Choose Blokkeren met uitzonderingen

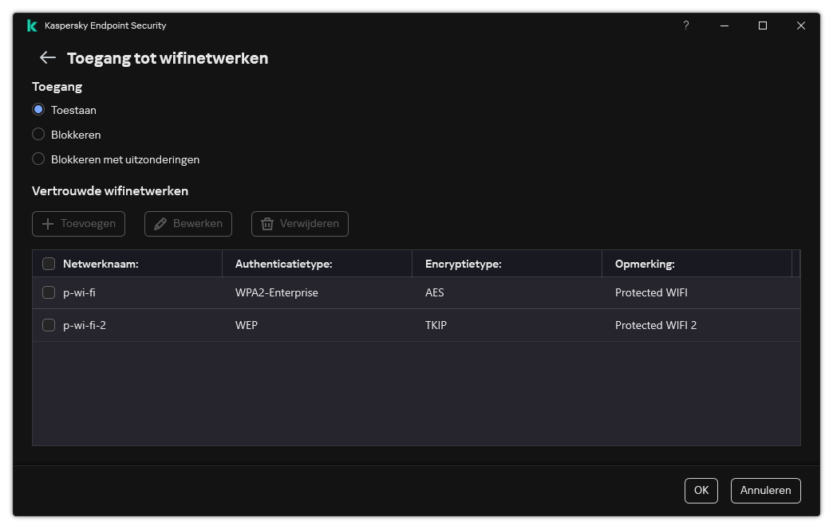[38, 159]
